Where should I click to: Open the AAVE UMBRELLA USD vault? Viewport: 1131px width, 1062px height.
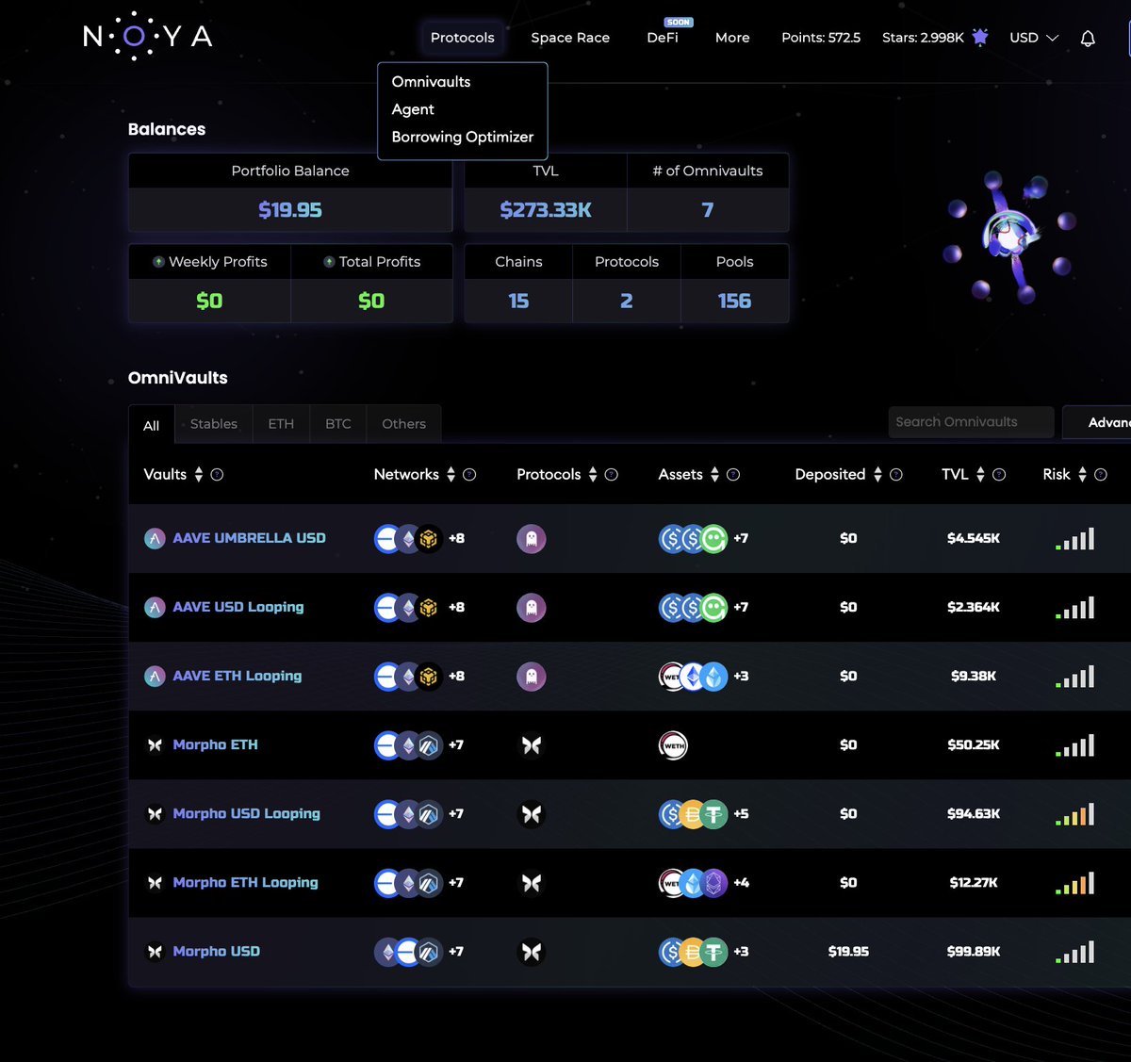(249, 538)
